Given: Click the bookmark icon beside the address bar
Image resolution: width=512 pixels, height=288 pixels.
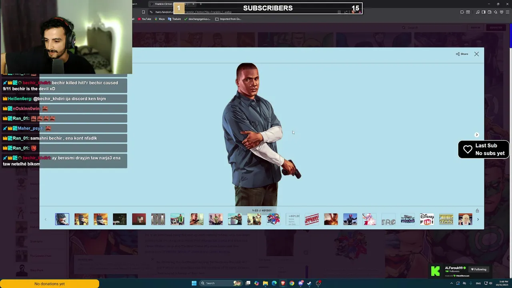Looking at the screenshot, I should (x=143, y=12).
